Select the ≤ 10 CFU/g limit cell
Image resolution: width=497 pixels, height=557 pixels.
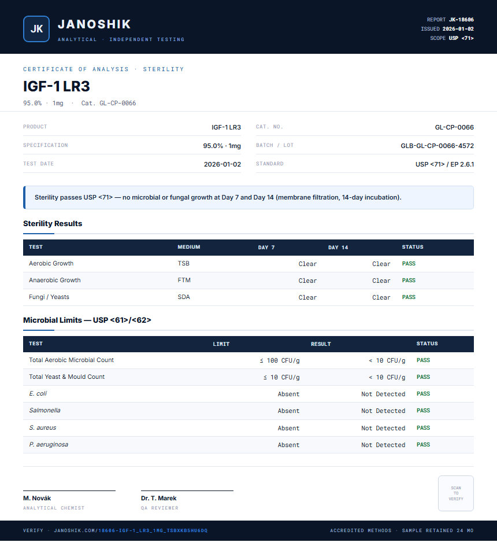click(281, 377)
